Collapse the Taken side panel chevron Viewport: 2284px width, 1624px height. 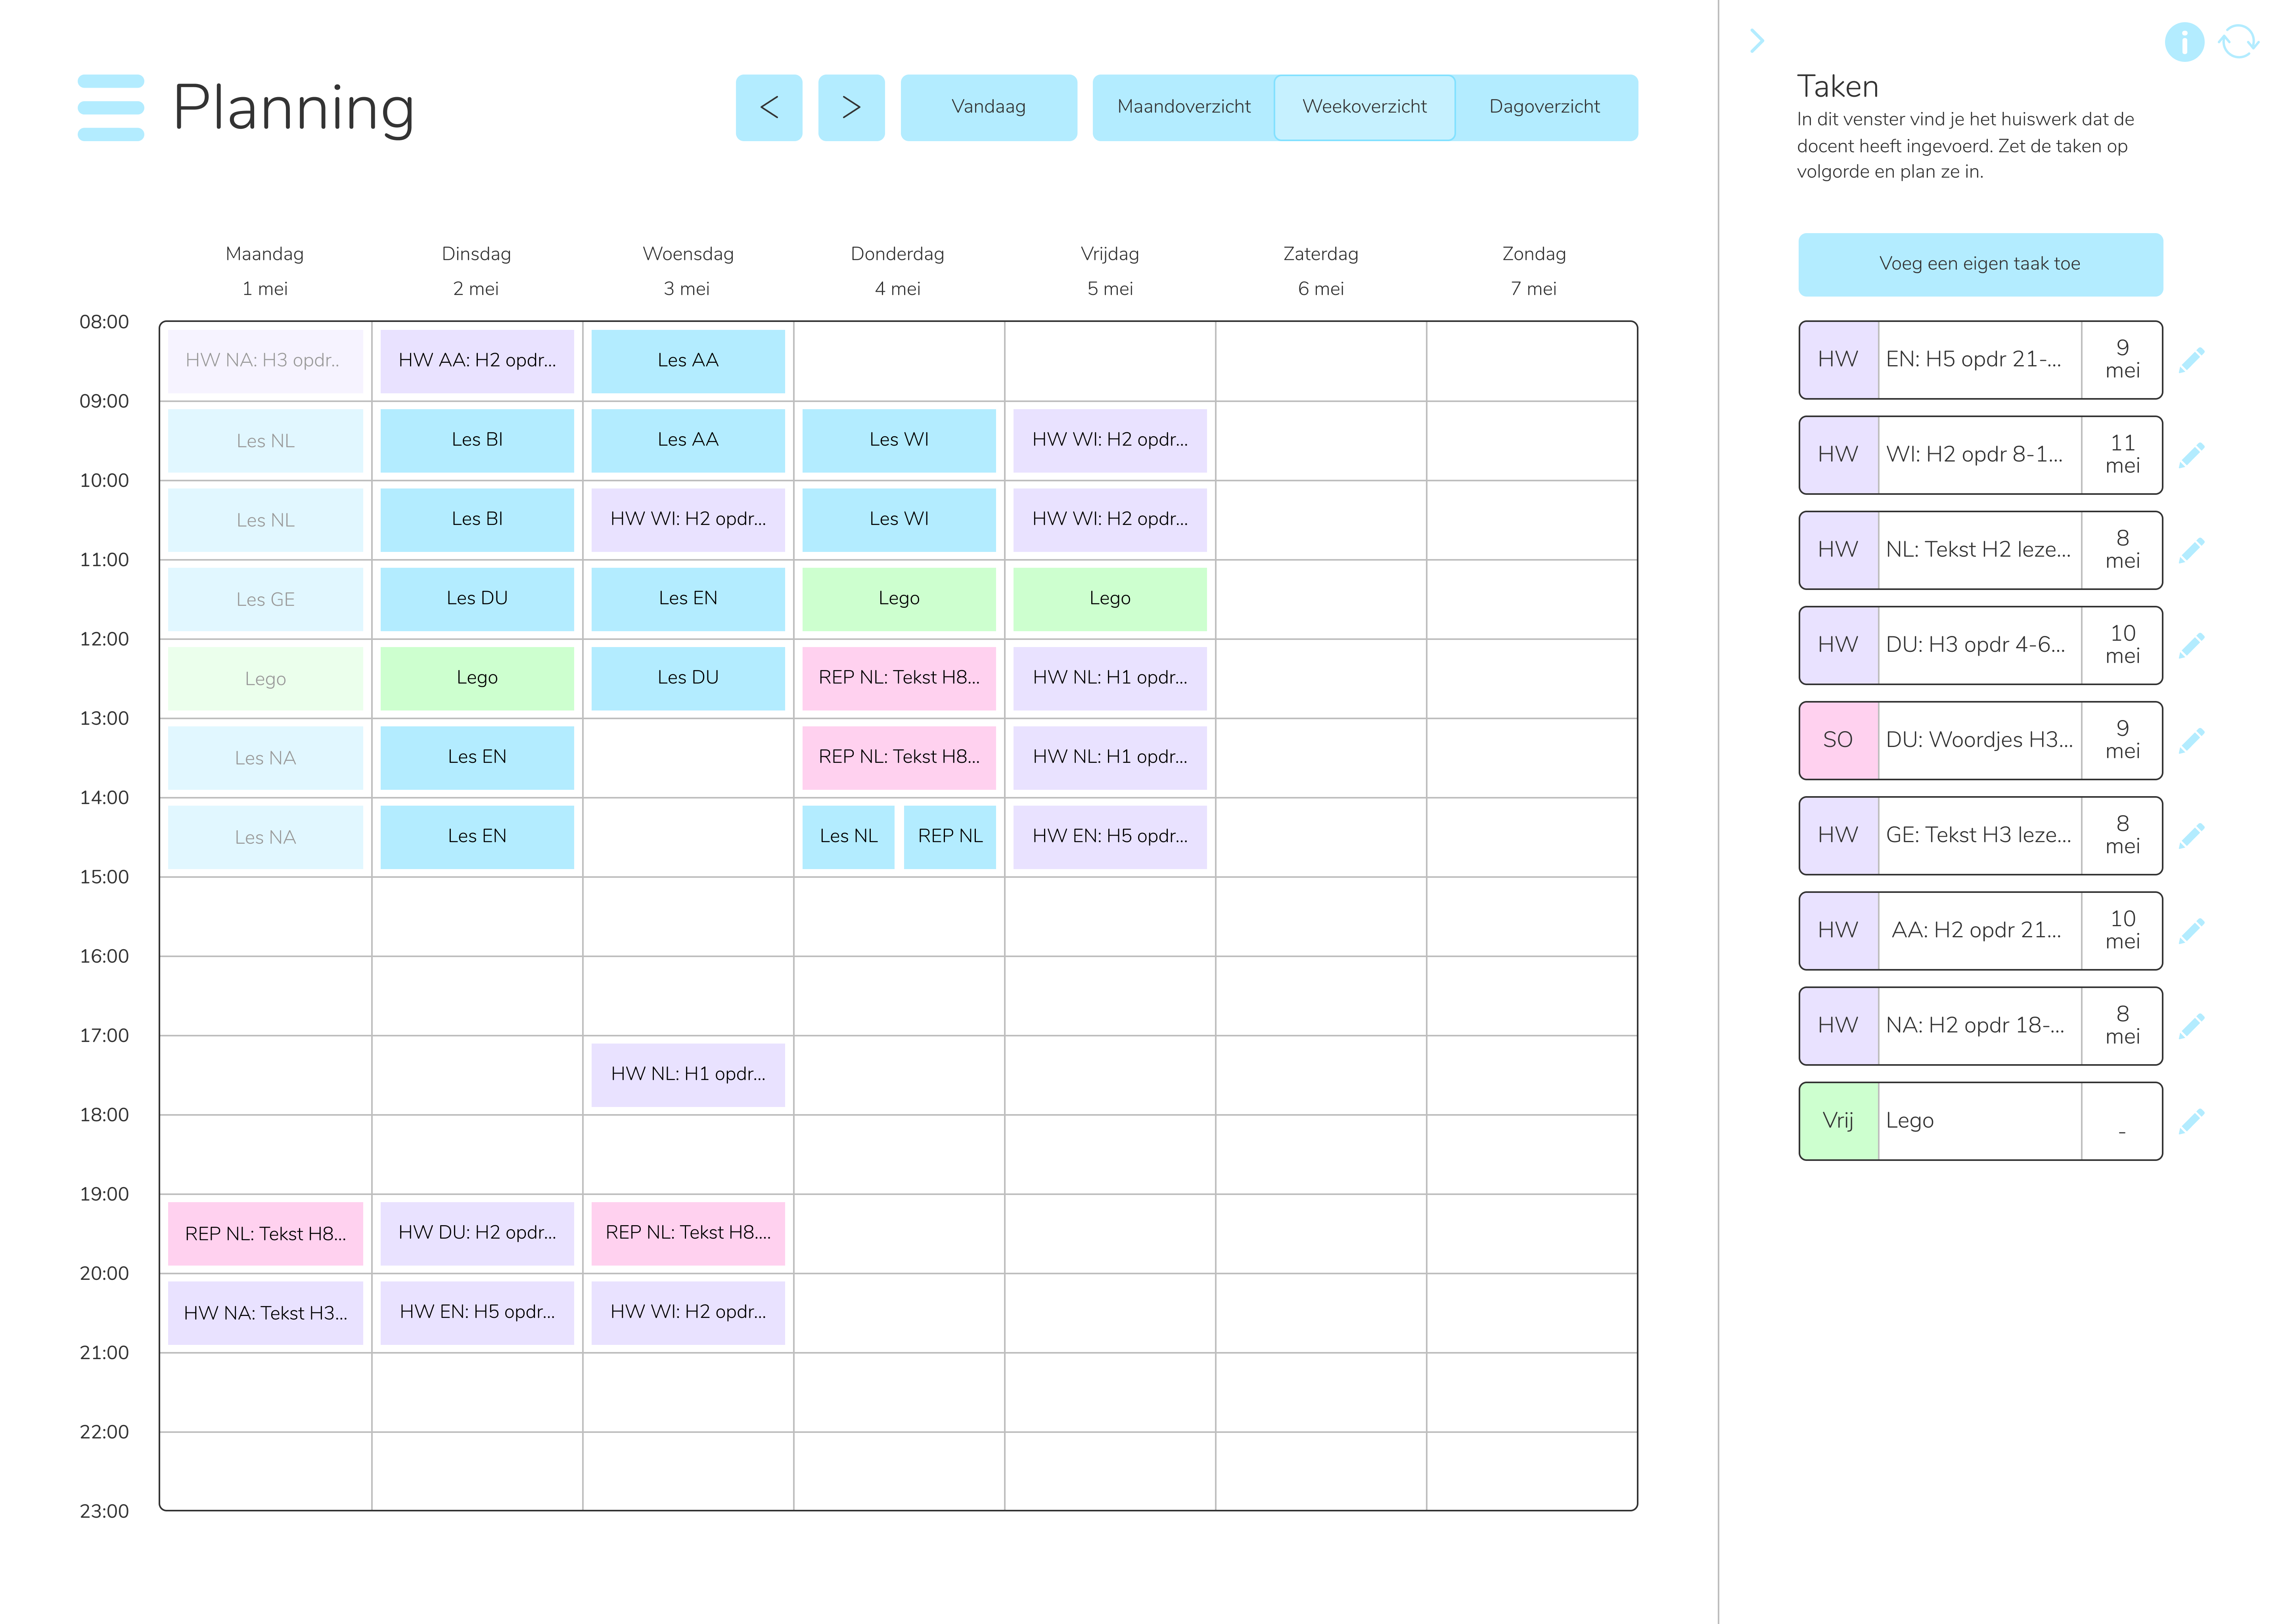(x=1757, y=41)
